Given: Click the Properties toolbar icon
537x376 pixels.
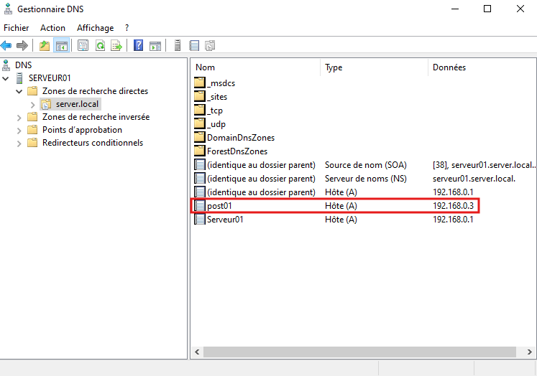Looking at the screenshot, I should pos(83,46).
